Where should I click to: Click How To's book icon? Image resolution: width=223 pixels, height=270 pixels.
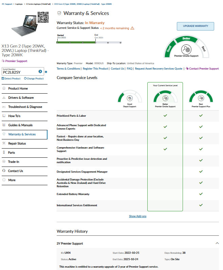pos(4,116)
